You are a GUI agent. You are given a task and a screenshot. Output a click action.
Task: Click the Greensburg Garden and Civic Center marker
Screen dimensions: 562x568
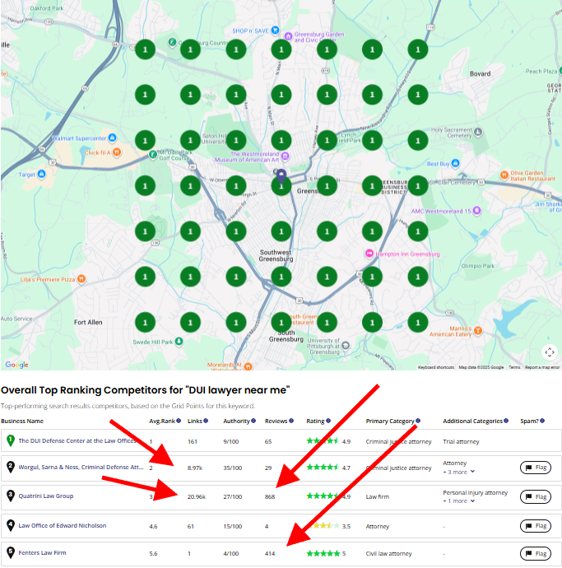click(x=288, y=36)
